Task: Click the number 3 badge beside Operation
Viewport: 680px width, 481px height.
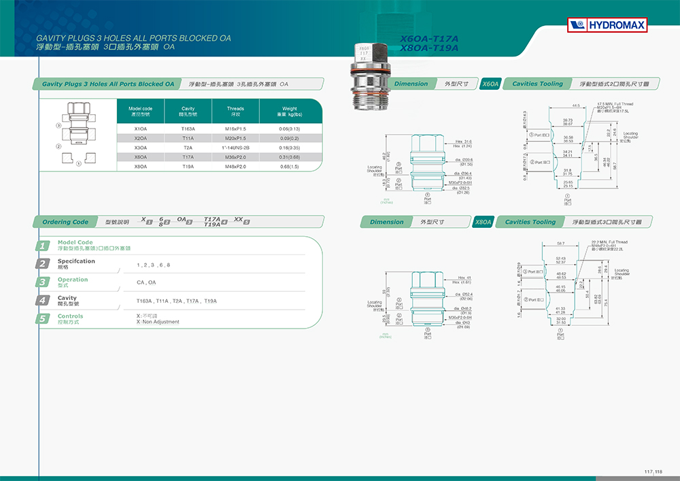Action: (42, 282)
